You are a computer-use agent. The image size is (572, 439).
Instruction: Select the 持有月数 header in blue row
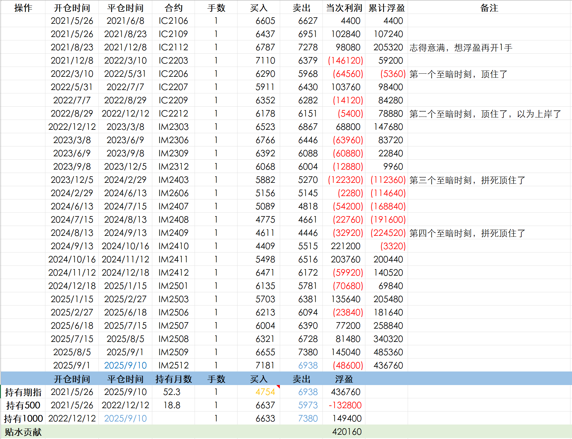(x=173, y=379)
